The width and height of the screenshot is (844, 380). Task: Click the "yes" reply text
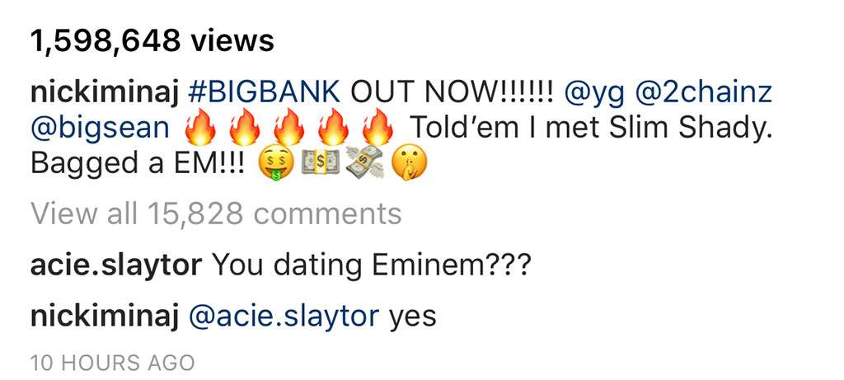click(x=412, y=315)
